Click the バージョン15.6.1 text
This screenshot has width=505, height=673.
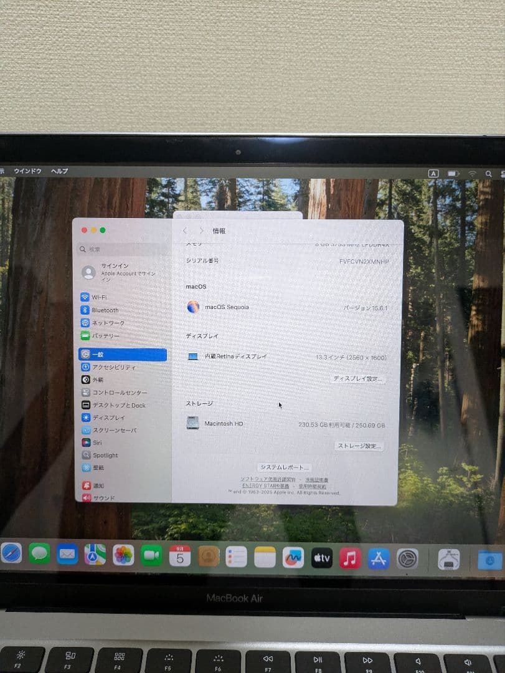365,308
